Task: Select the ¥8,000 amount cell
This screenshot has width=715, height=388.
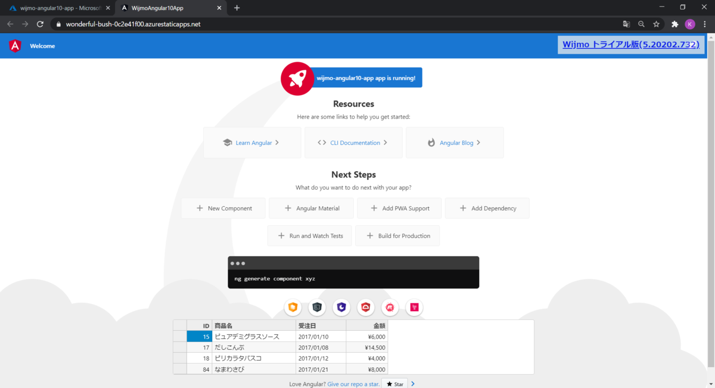Action: [367, 369]
